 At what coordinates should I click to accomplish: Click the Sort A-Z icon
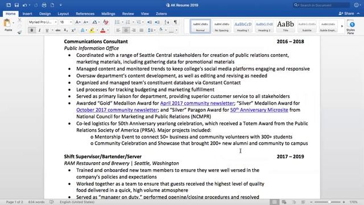coord(167,22)
